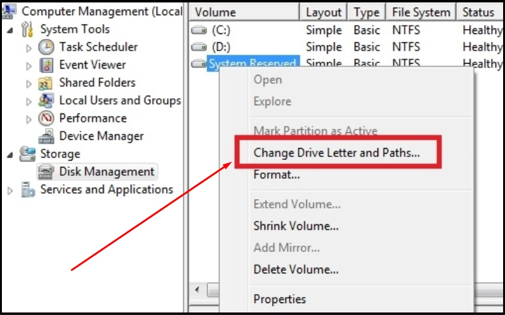Select the (C:) volume name
The image size is (505, 315).
(x=221, y=30)
